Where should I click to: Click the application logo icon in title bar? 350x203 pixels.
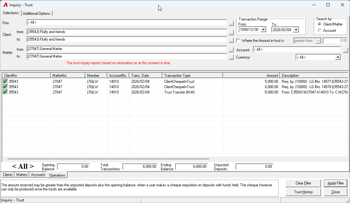[5, 5]
